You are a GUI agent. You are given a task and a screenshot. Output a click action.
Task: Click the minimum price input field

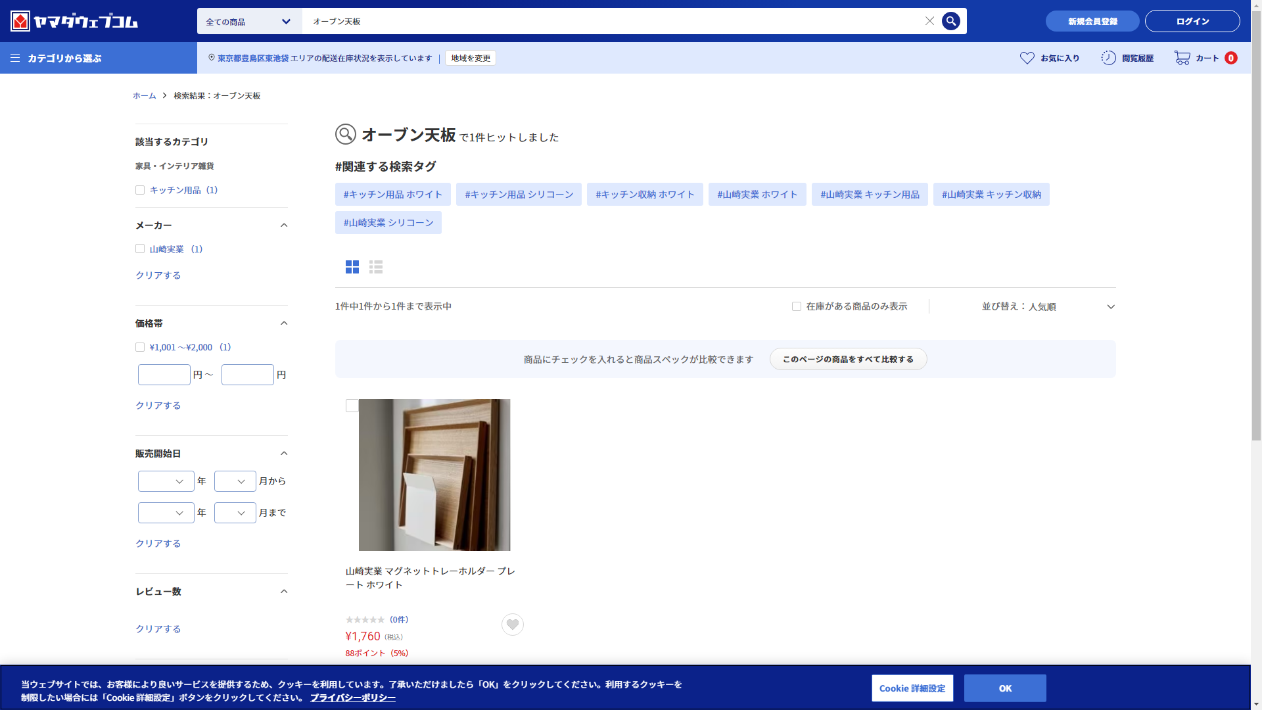coord(164,375)
